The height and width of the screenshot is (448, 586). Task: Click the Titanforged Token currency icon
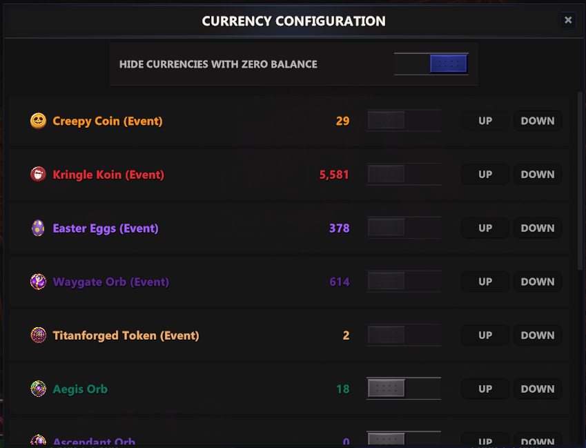pos(39,335)
